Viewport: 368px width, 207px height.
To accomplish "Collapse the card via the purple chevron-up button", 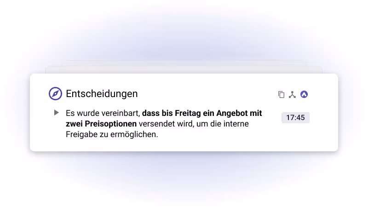I will tap(304, 94).
